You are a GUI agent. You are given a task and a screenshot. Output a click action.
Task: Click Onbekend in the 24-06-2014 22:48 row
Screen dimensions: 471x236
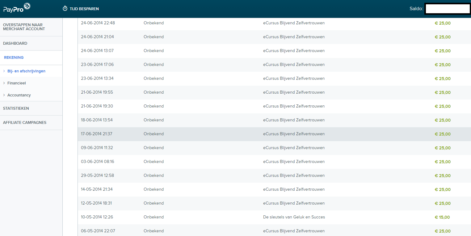154,23
